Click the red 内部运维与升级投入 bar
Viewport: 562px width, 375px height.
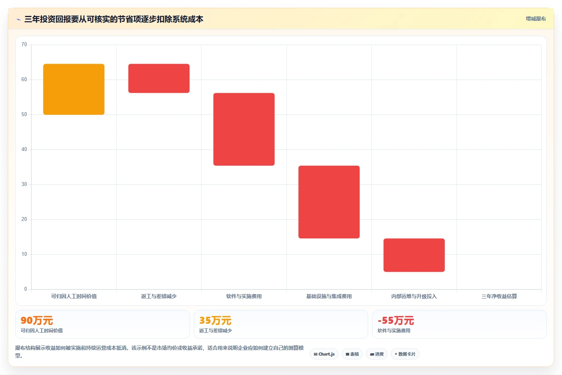click(x=414, y=255)
